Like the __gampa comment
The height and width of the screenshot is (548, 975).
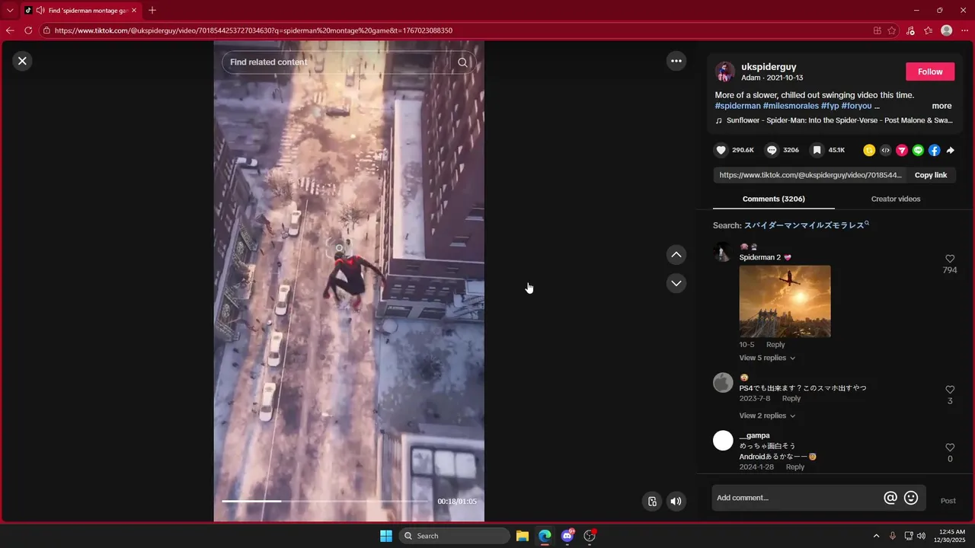pyautogui.click(x=950, y=448)
